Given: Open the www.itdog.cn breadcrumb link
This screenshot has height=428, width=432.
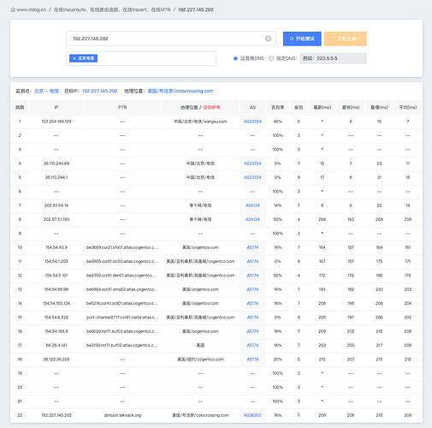Looking at the screenshot, I should pyautogui.click(x=32, y=9).
